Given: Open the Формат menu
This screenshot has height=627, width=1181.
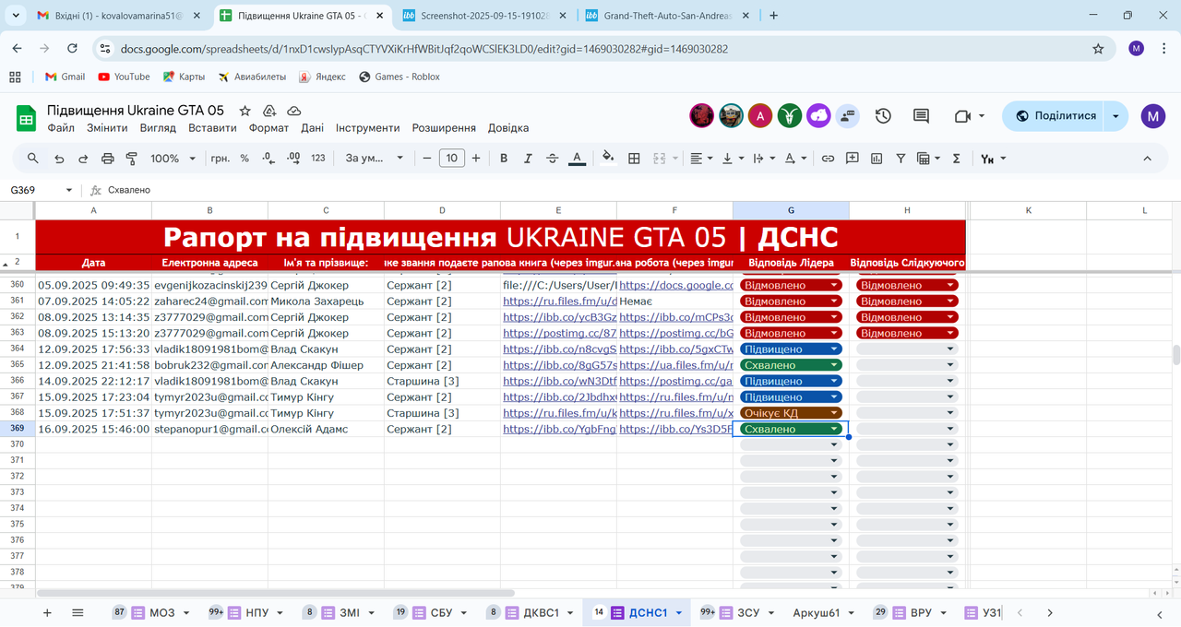Looking at the screenshot, I should (268, 128).
